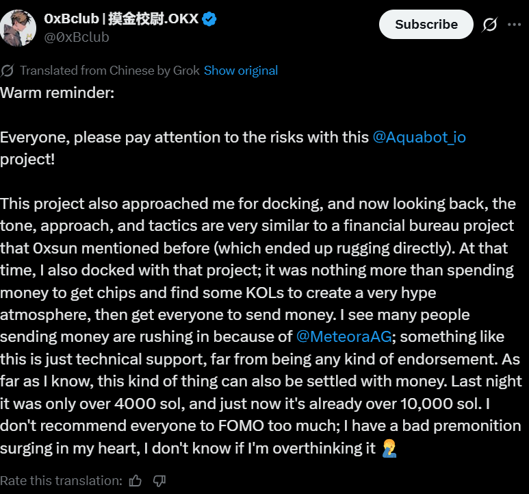Click the 0xBclub | 摸金校尉.OKX display name
Screen dimensions: 529x494
point(121,19)
